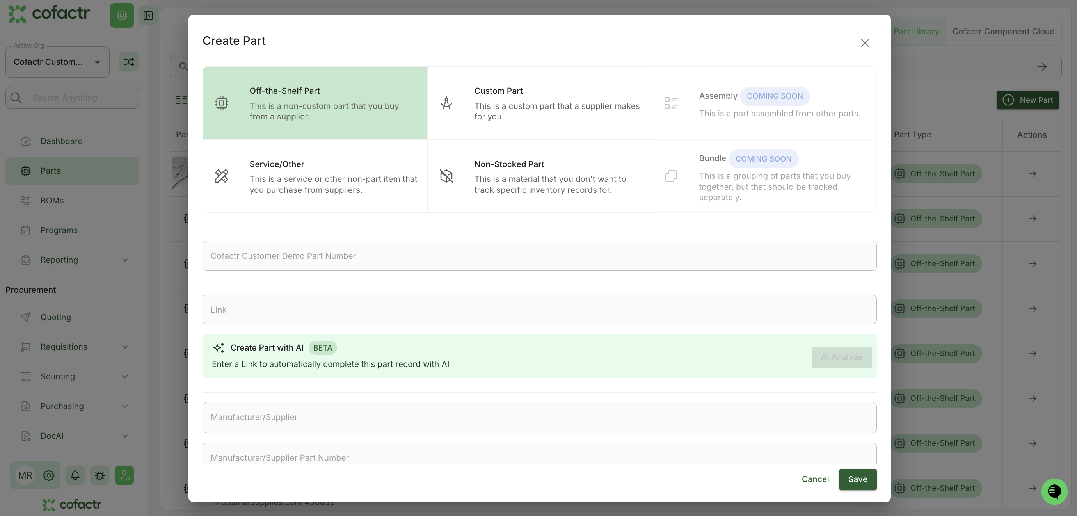This screenshot has width=1077, height=516.
Task: Click the Link input field
Action: click(539, 310)
